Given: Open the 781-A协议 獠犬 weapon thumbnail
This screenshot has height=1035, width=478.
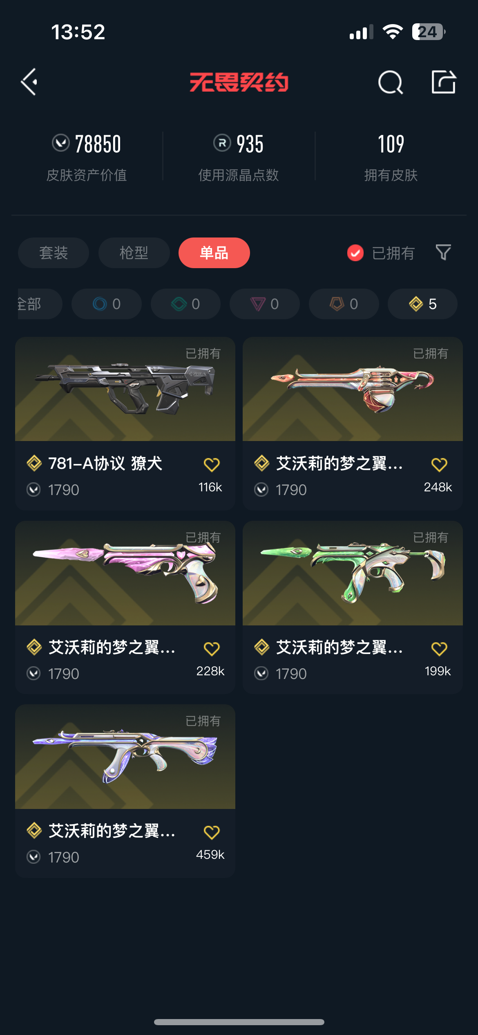Looking at the screenshot, I should [125, 389].
